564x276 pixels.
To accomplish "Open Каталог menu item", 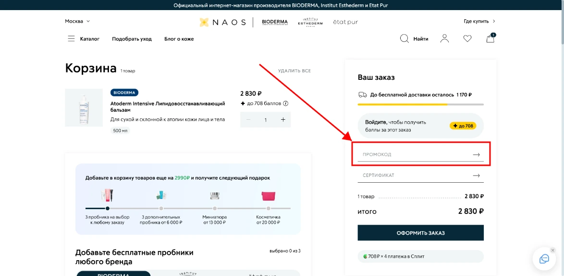I will 89,39.
